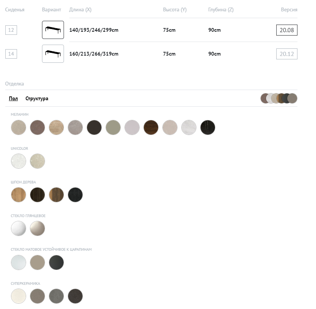Select the dark walnut Меламин swatch
316x309 pixels.
[x=151, y=127]
